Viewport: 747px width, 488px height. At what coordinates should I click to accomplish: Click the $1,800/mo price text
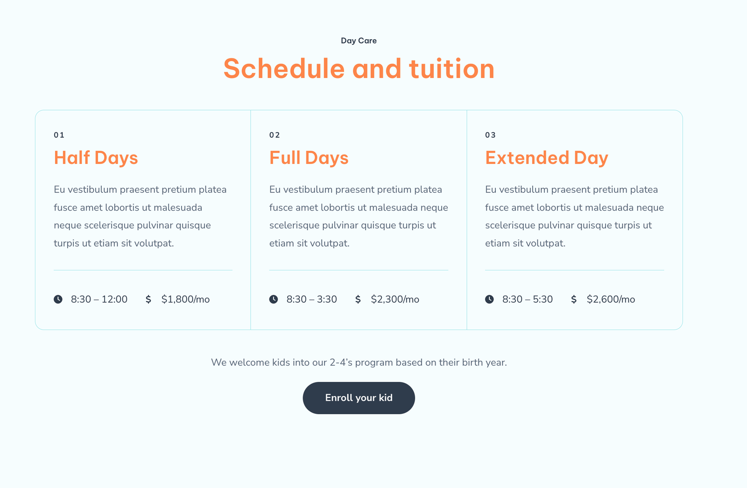185,299
